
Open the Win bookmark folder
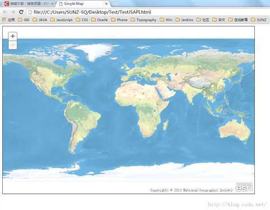click(x=166, y=20)
